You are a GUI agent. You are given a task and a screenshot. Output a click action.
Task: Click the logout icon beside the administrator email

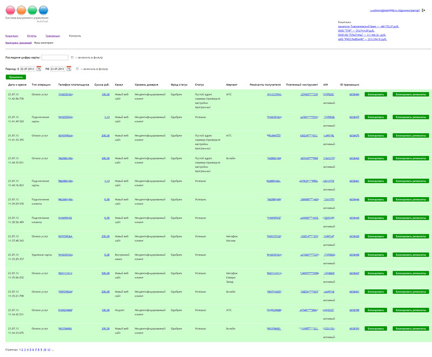coord(424,10)
